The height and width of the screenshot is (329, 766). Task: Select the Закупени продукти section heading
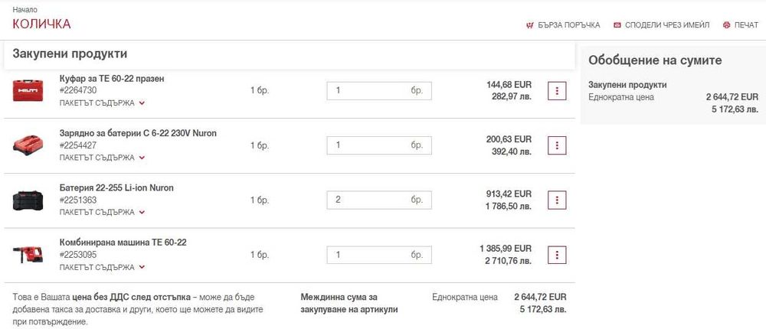70,54
